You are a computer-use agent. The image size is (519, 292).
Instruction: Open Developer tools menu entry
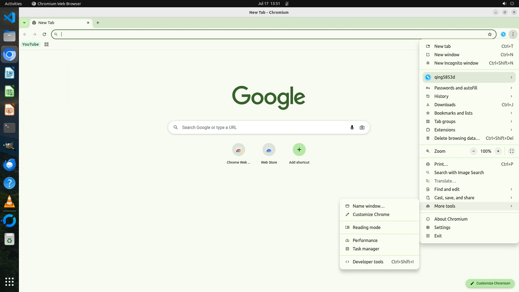(368, 262)
